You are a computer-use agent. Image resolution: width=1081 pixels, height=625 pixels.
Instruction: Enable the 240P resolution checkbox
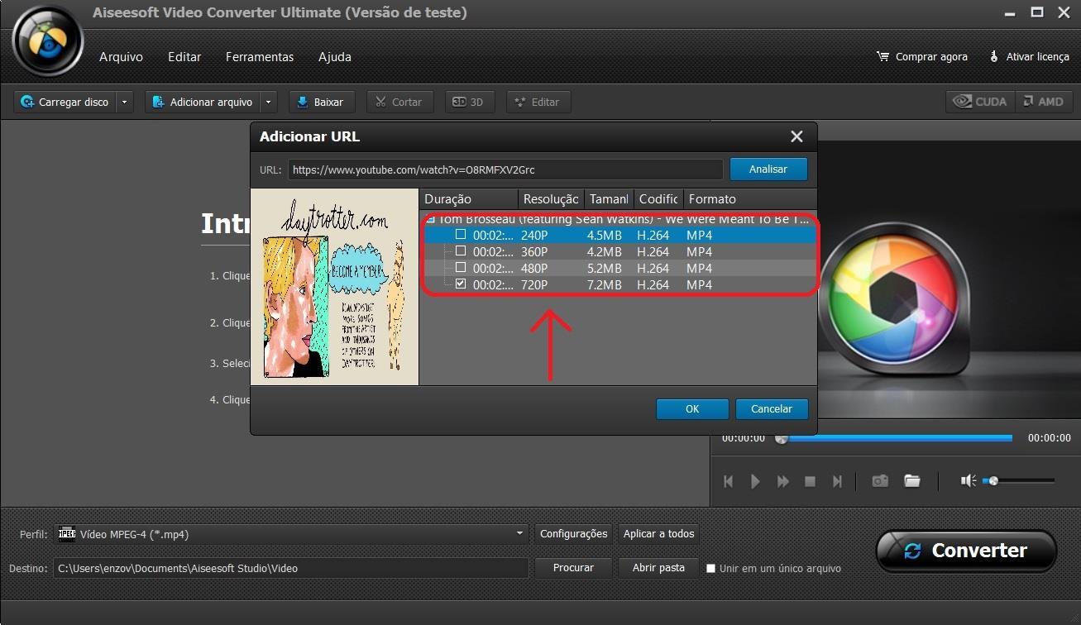461,235
